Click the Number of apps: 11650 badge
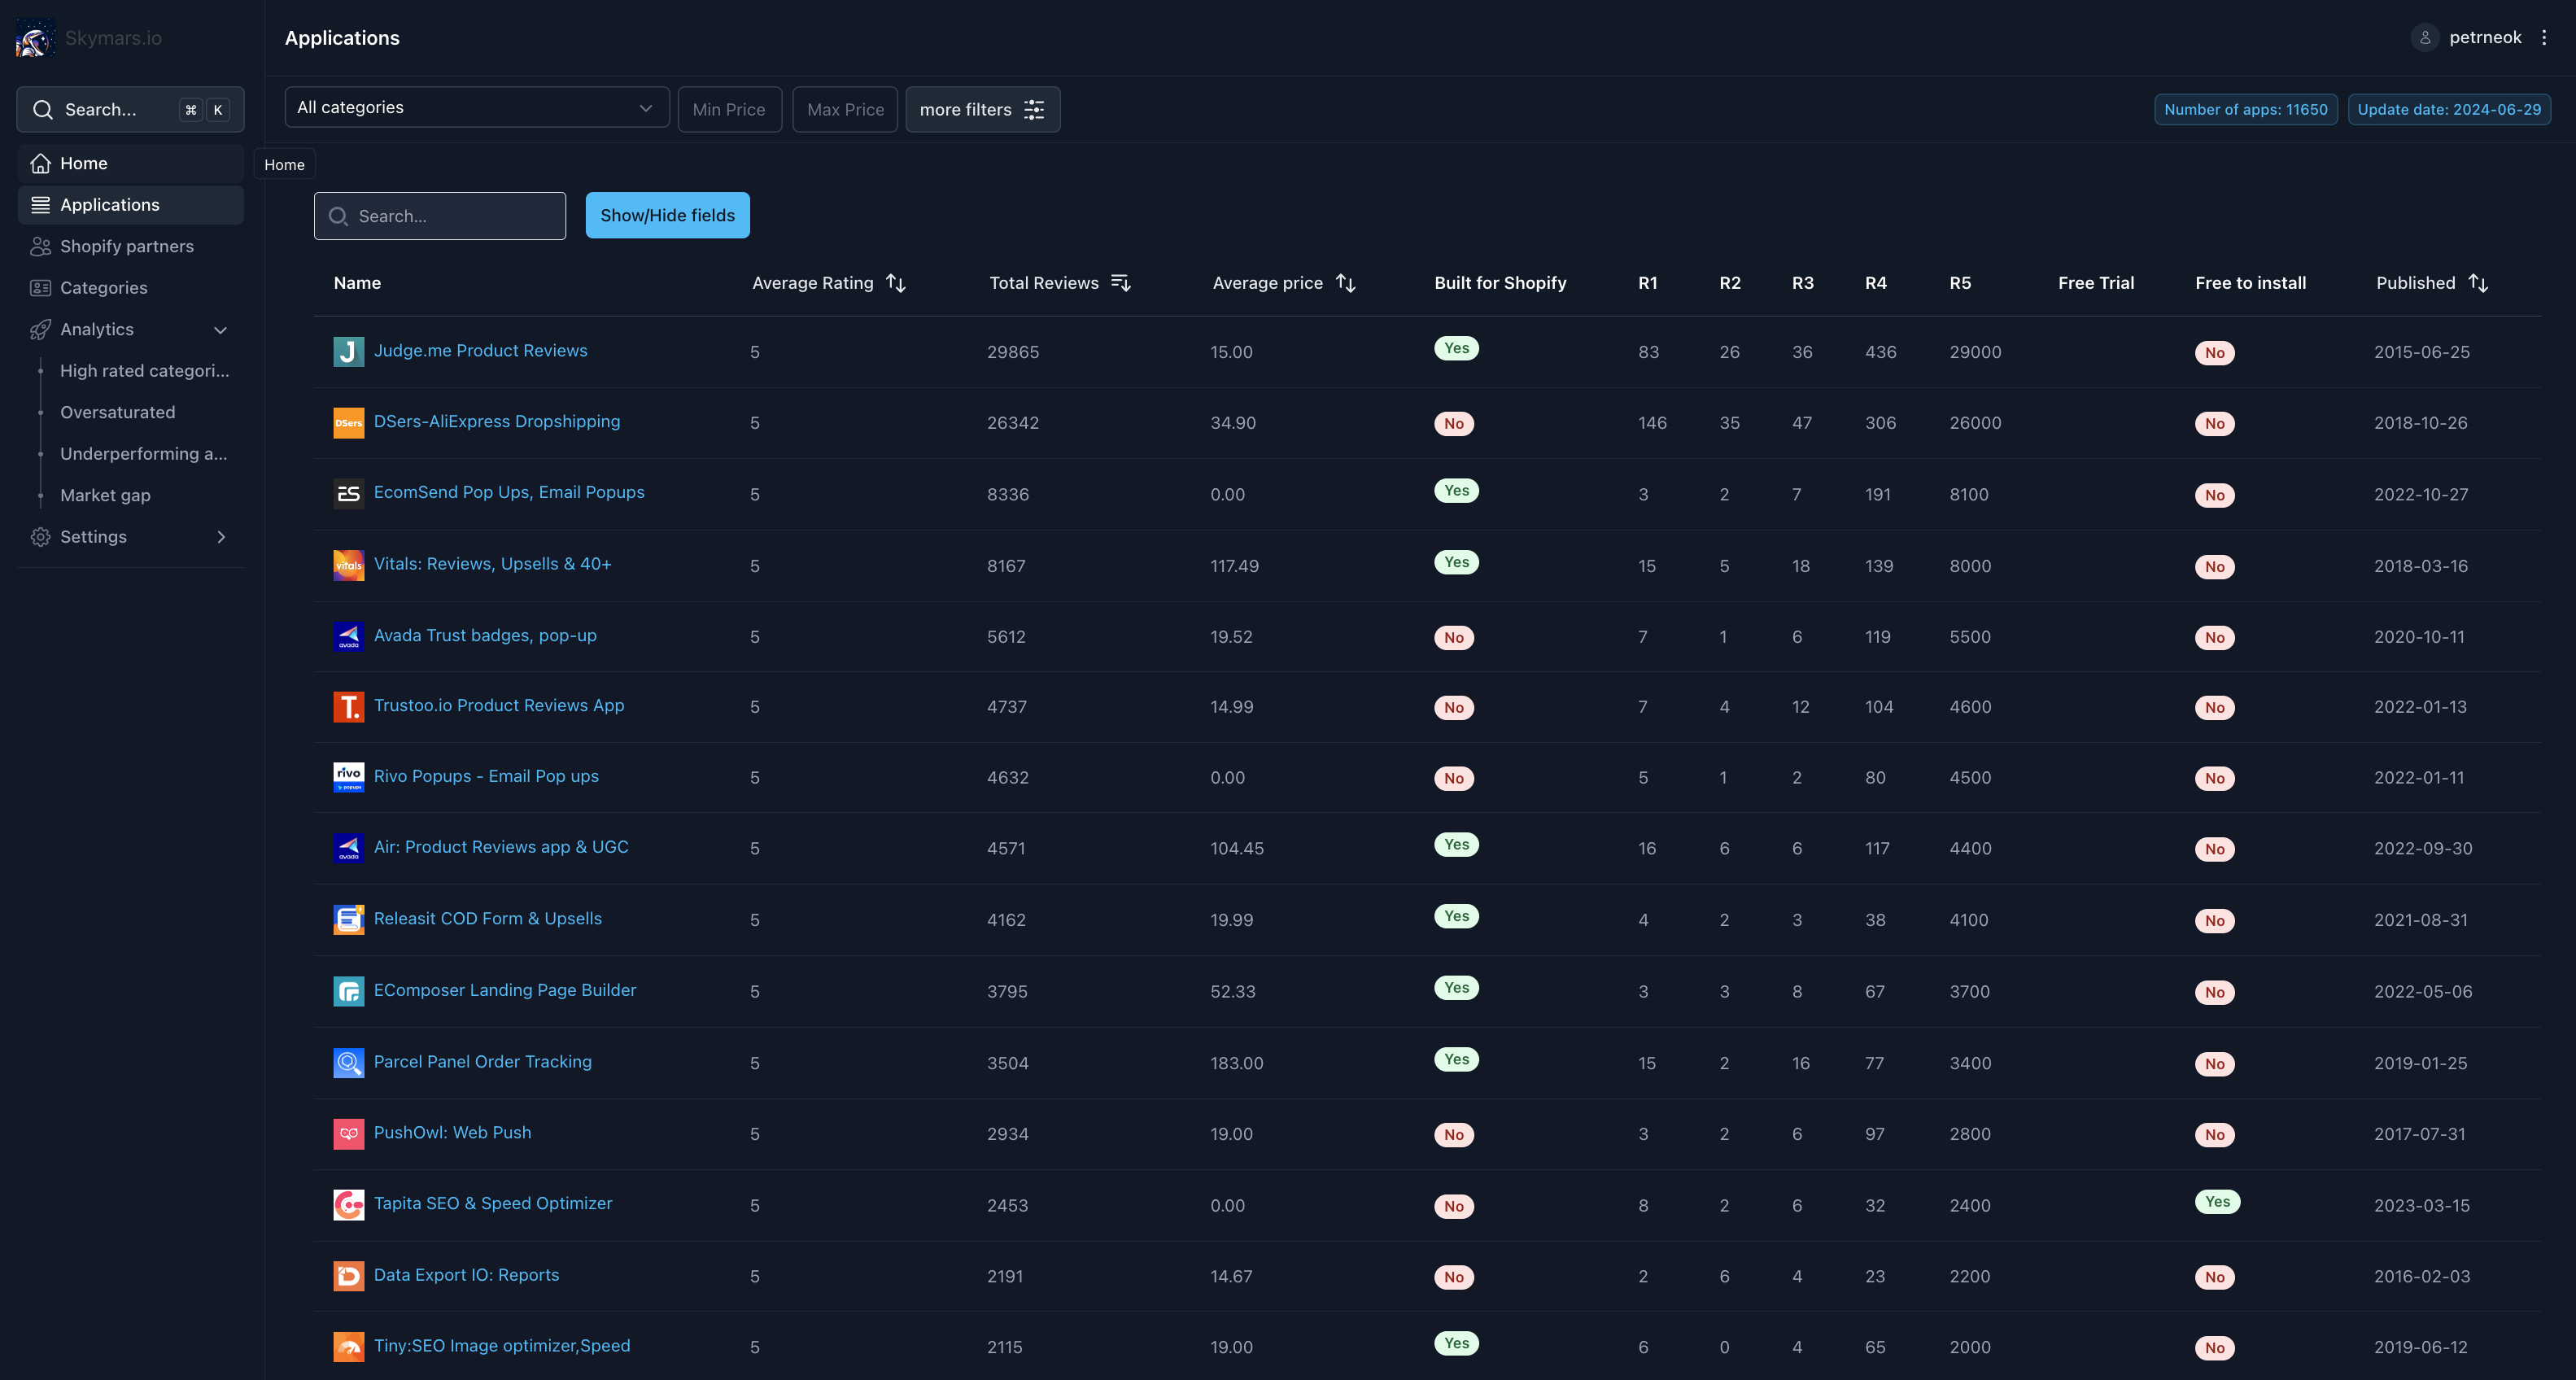Image resolution: width=2576 pixels, height=1380 pixels. 2245,110
